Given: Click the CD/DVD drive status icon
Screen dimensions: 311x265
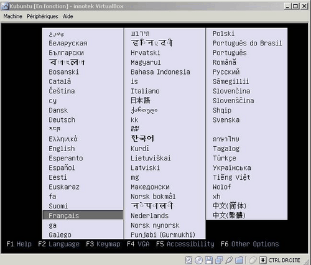Looking at the screenshot, I should click(198, 260).
